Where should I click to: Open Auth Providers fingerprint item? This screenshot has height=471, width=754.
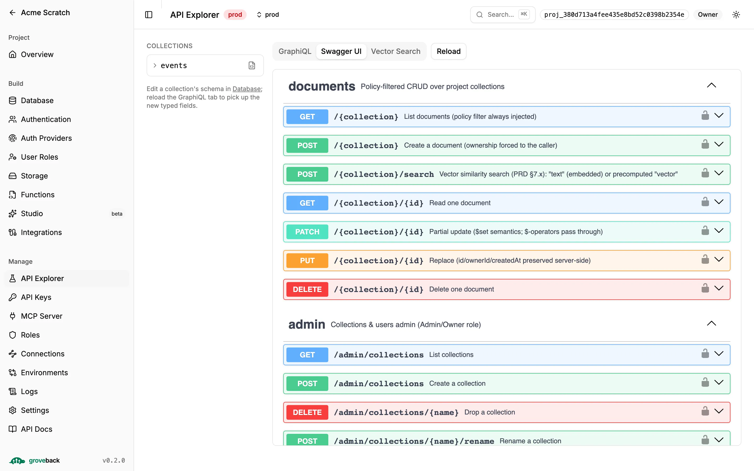coord(67,138)
